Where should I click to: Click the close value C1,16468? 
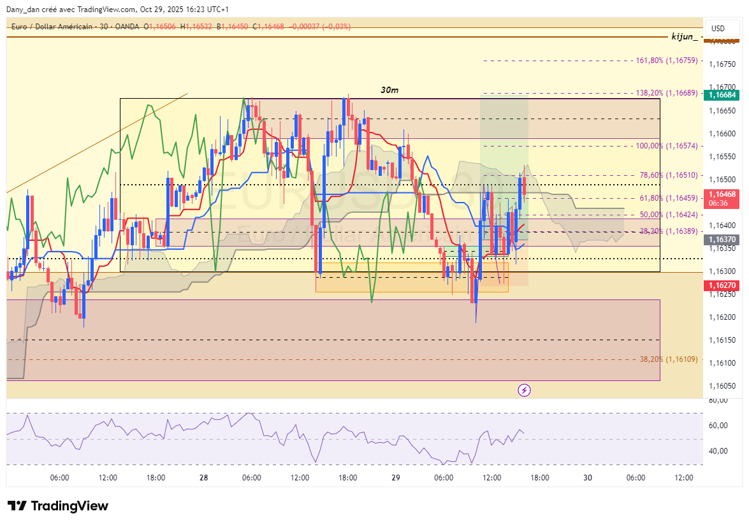(x=268, y=27)
